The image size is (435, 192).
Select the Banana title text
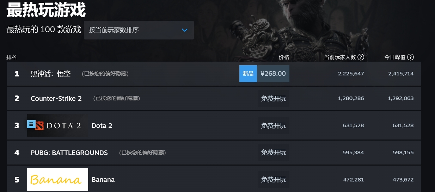[103, 180]
